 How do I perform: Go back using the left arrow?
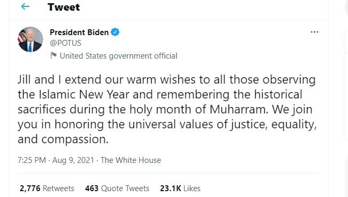click(25, 6)
